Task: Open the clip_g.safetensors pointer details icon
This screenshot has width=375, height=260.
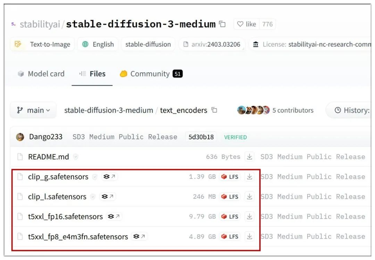Action: pos(109,177)
